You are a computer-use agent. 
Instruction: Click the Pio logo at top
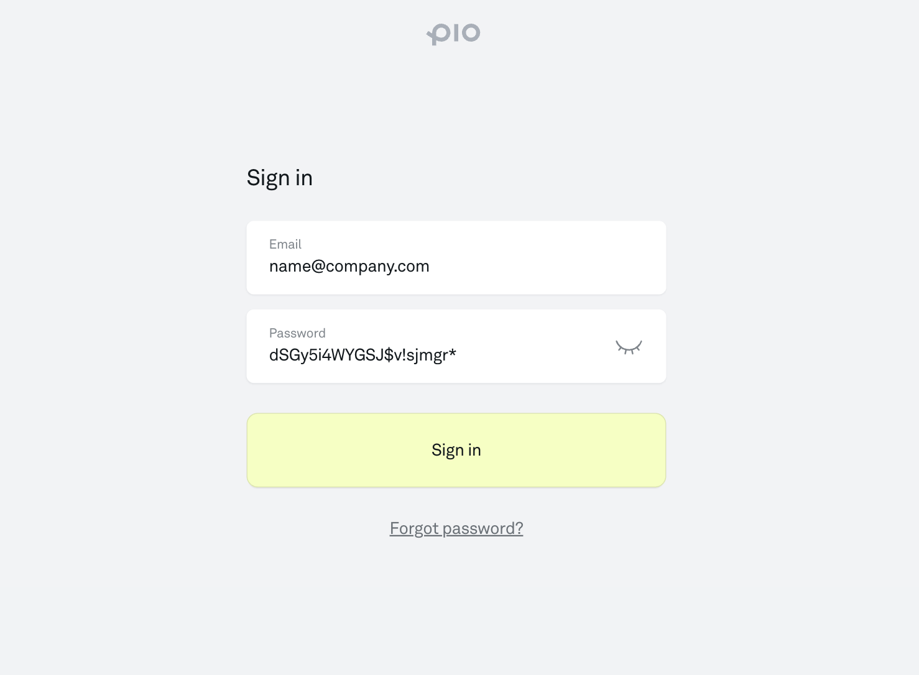pos(453,34)
